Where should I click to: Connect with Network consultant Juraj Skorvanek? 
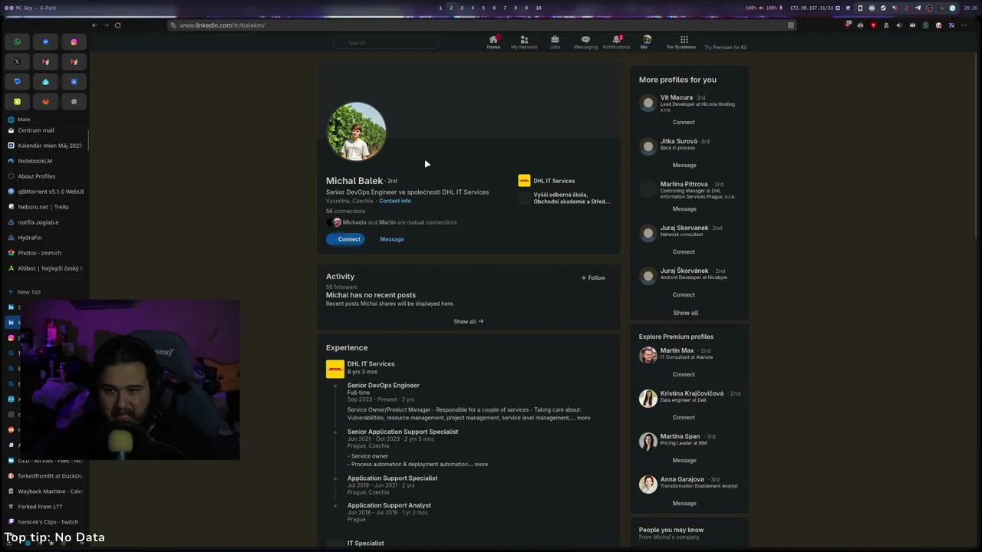(x=684, y=252)
